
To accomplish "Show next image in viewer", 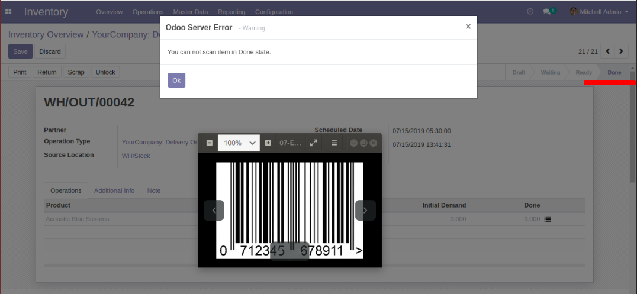I will [x=365, y=211].
